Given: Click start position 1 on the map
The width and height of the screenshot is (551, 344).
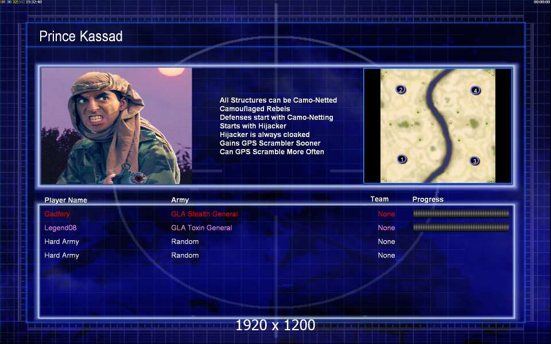Looking at the screenshot, I should tap(402, 159).
